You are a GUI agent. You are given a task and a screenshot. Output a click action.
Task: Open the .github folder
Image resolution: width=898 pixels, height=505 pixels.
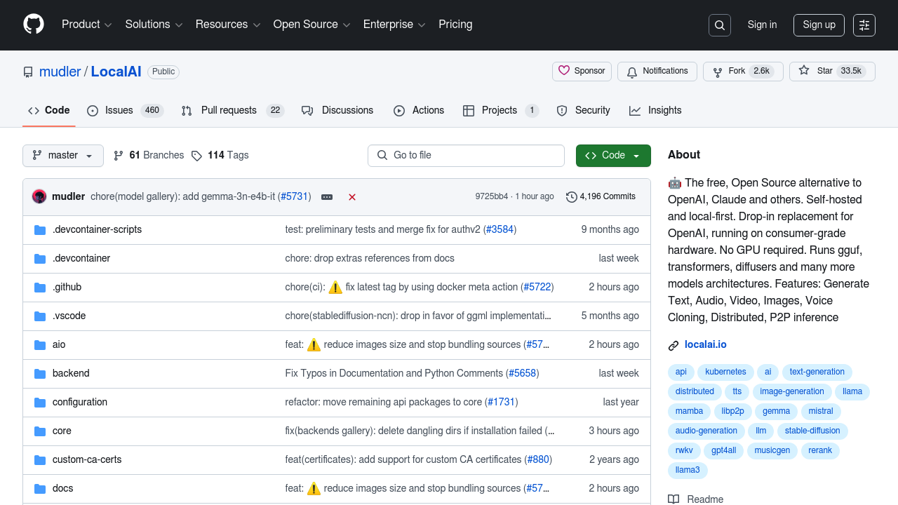(67, 287)
